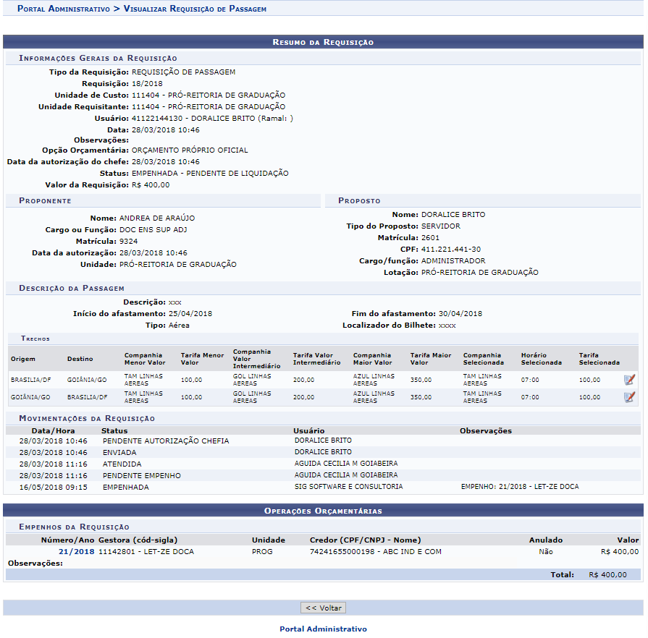Click edit icon for Brasília/DF to Goiânia/GO trecho
The height and width of the screenshot is (638, 648).
629,380
